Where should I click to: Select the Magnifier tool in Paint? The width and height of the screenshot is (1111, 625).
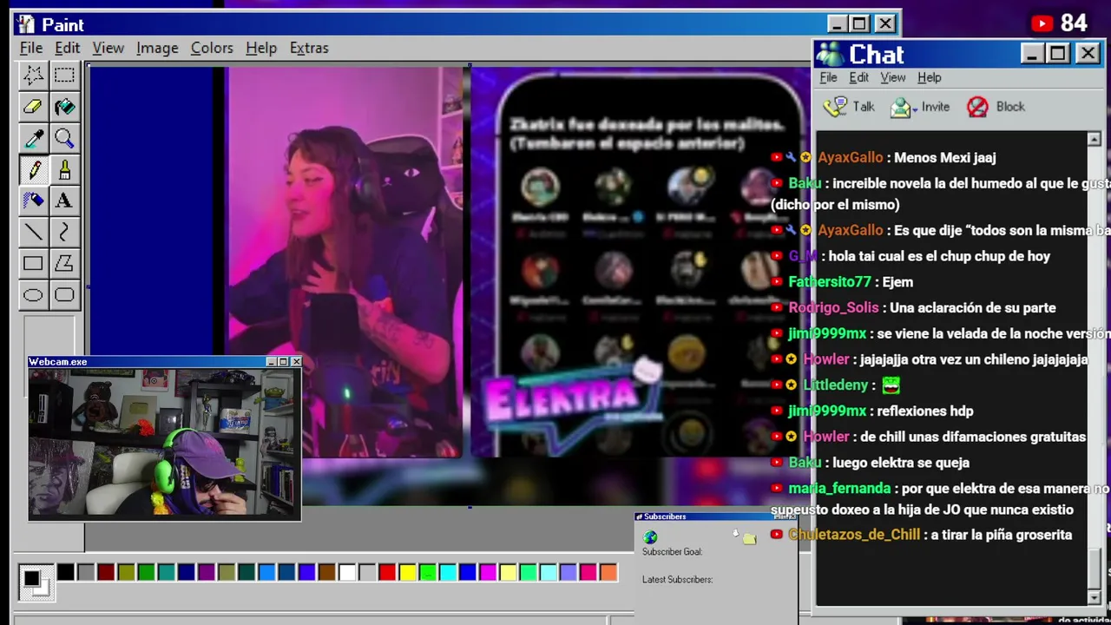coord(64,138)
